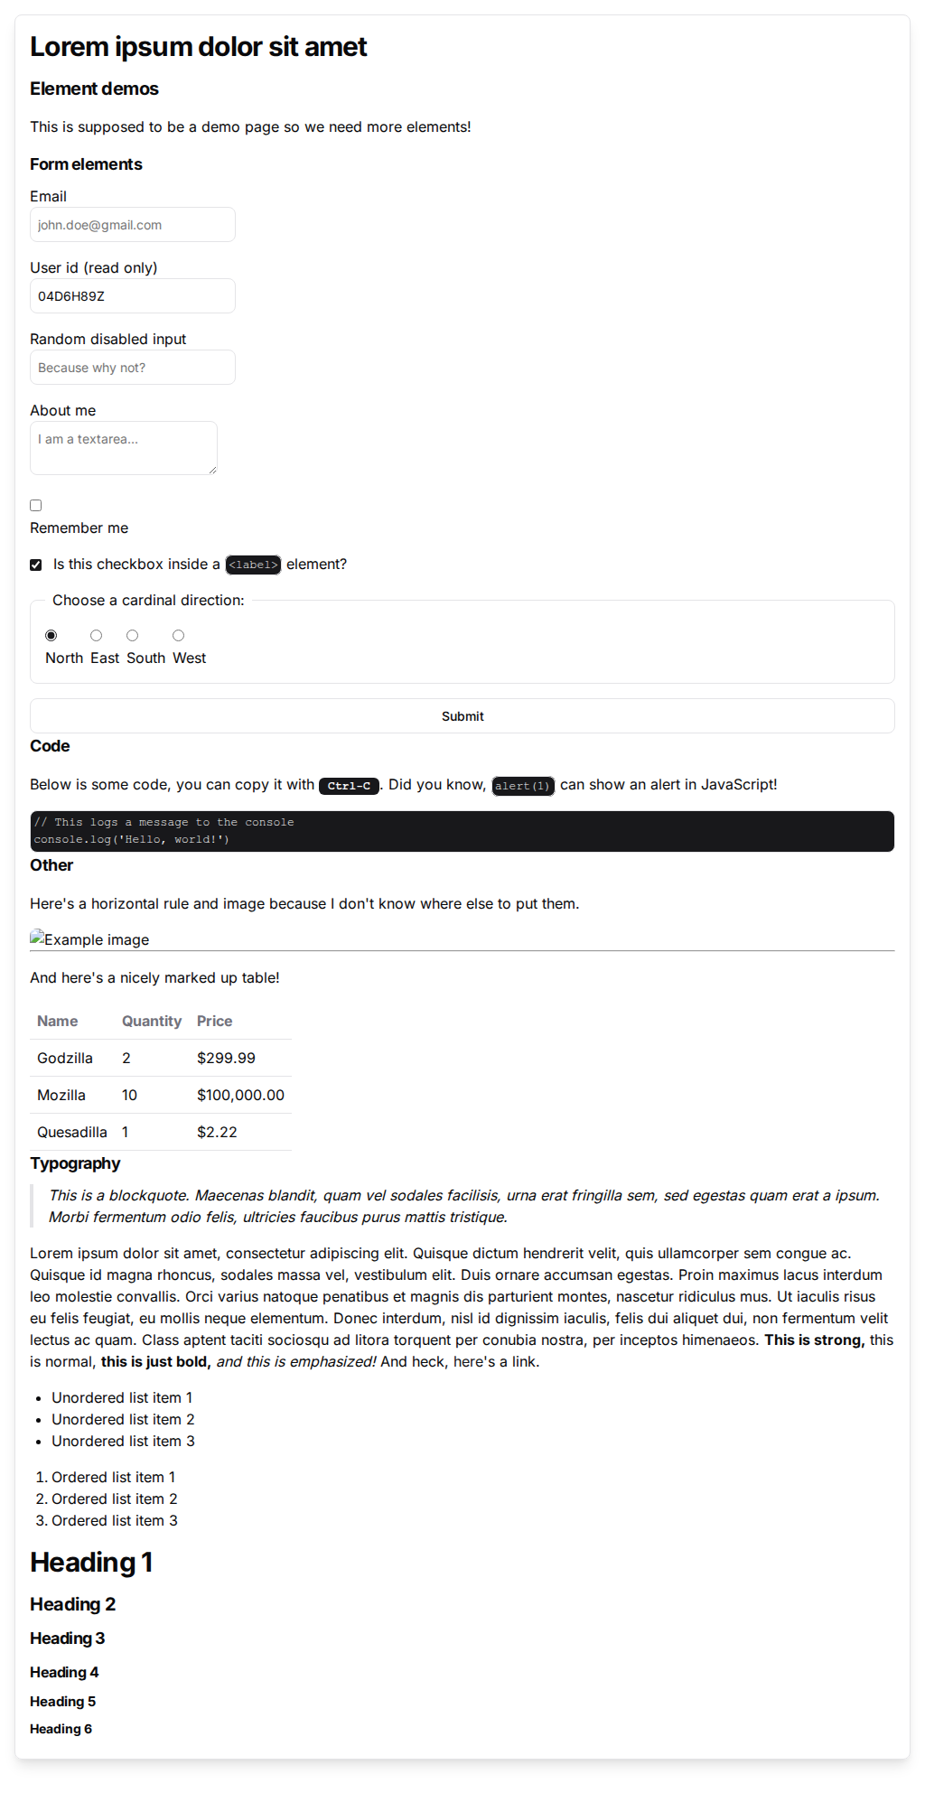Viewport: 925px width, 1802px height.
Task: Select the Mozilla table row name
Action: point(61,1096)
